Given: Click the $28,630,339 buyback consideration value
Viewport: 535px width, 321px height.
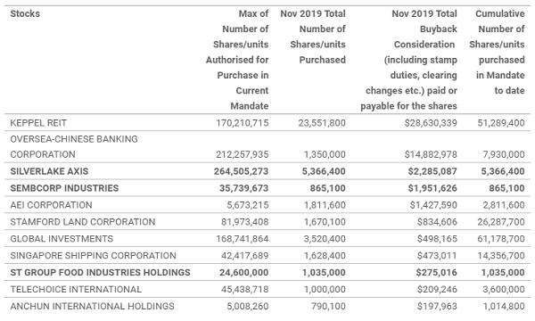Looking at the screenshot, I should click(431, 123).
